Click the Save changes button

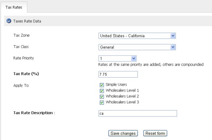pyautogui.click(x=123, y=133)
